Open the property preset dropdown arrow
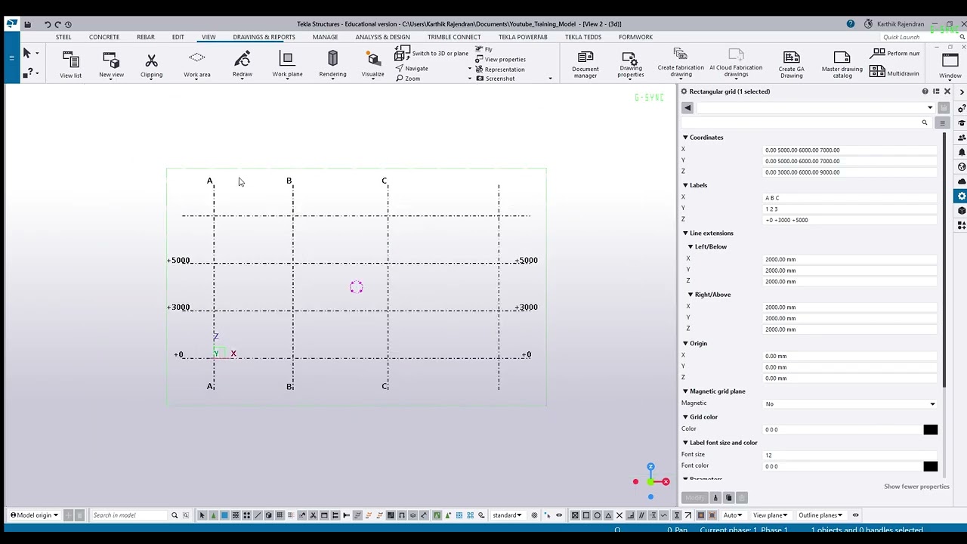Image resolution: width=967 pixels, height=544 pixels. pyautogui.click(x=930, y=108)
